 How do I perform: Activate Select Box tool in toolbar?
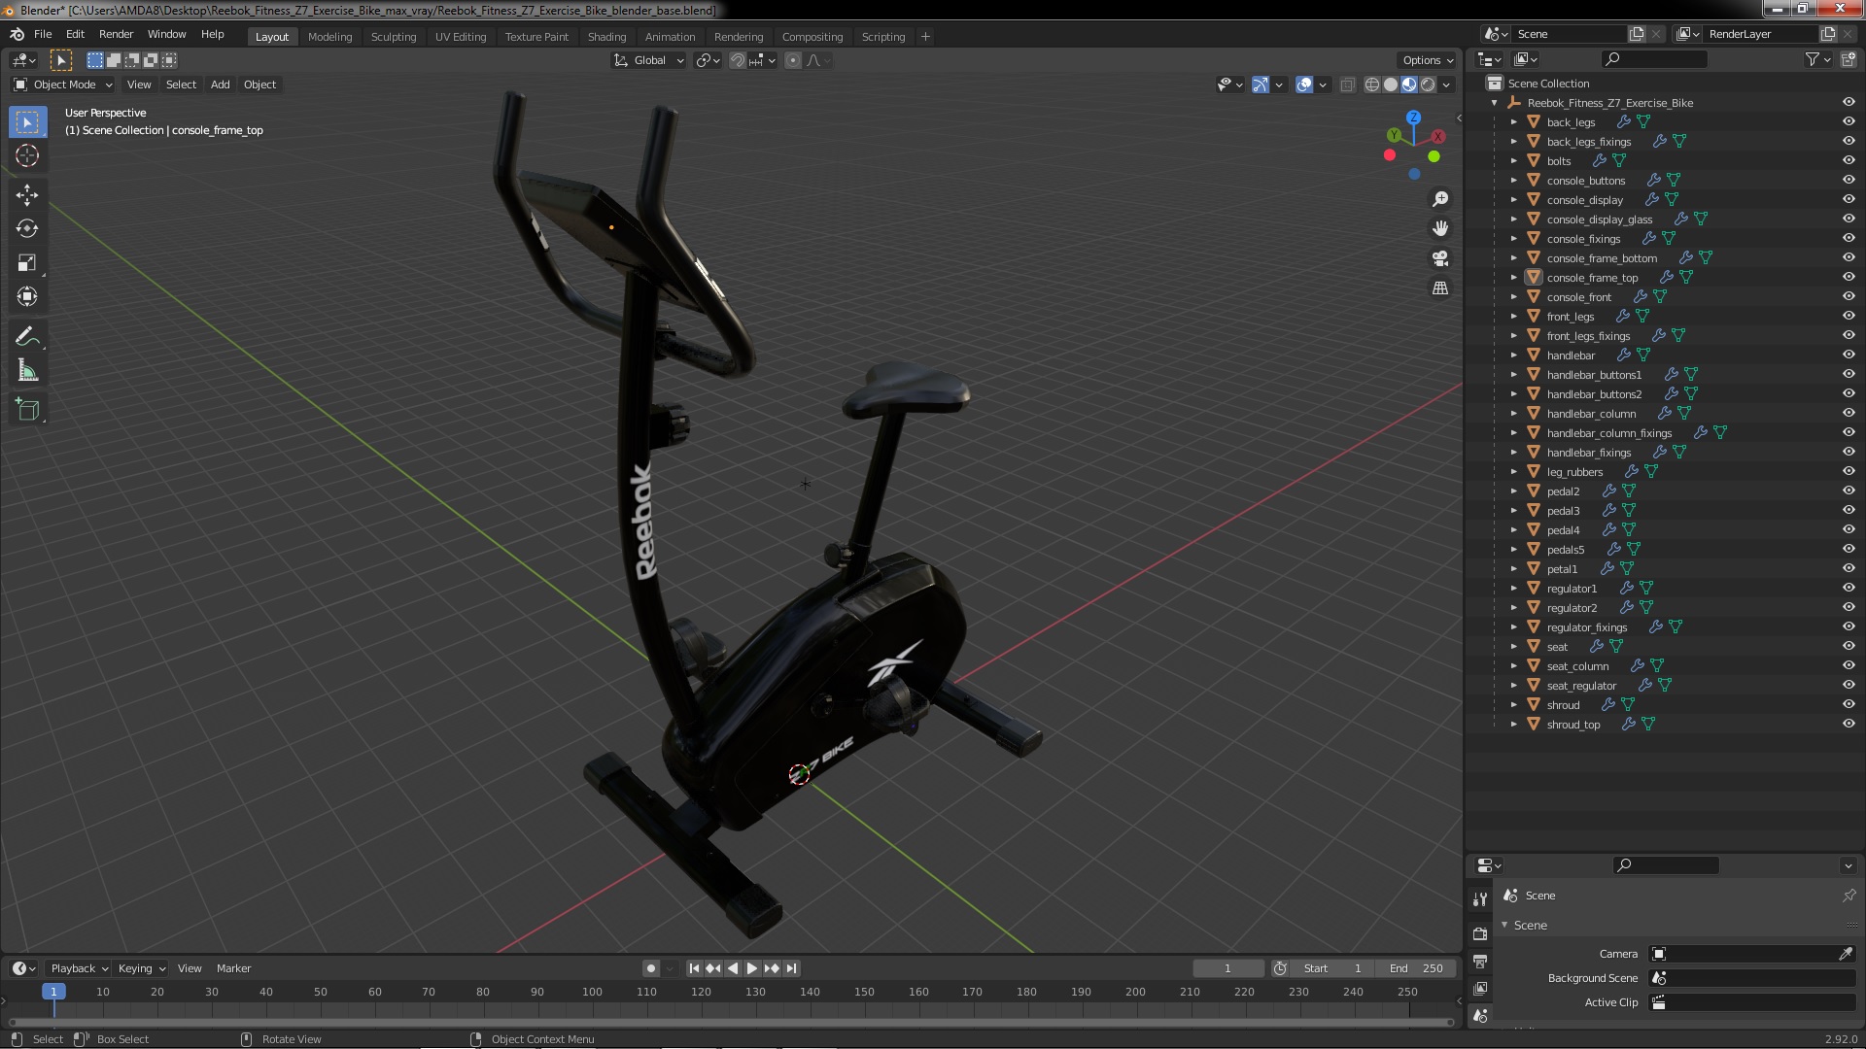(27, 122)
